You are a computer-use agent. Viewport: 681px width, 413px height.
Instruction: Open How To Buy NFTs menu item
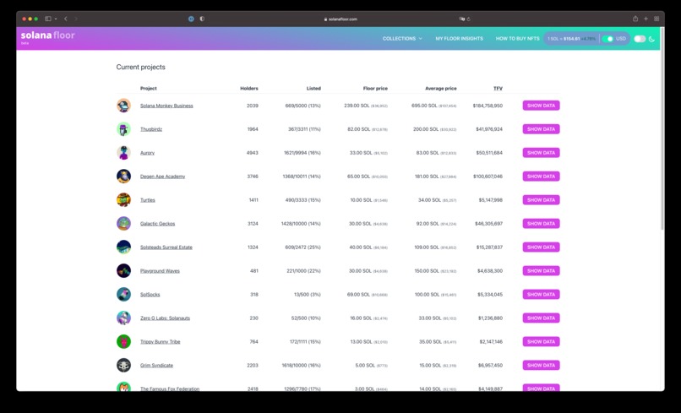[517, 39]
